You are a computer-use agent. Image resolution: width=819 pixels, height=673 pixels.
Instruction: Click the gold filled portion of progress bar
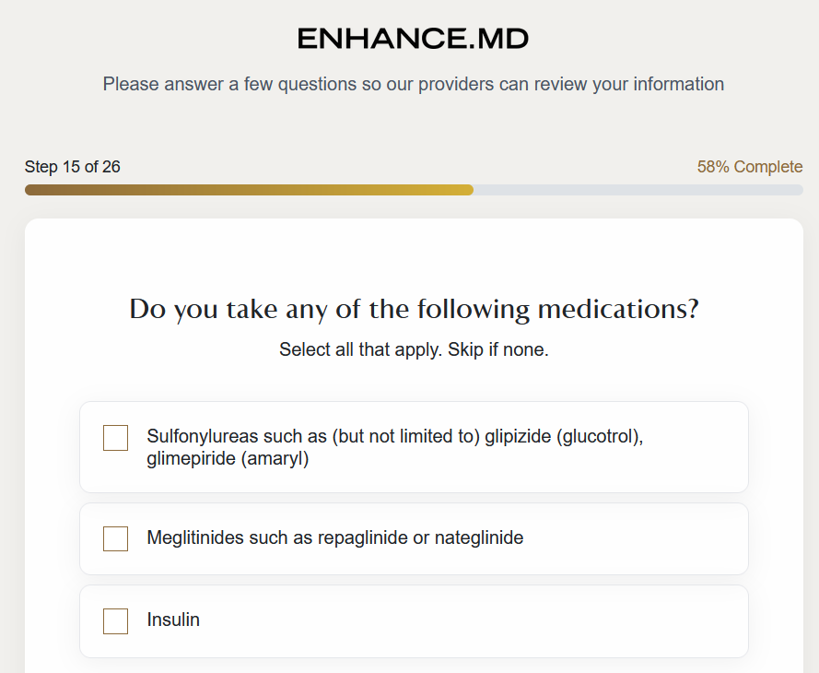point(249,190)
